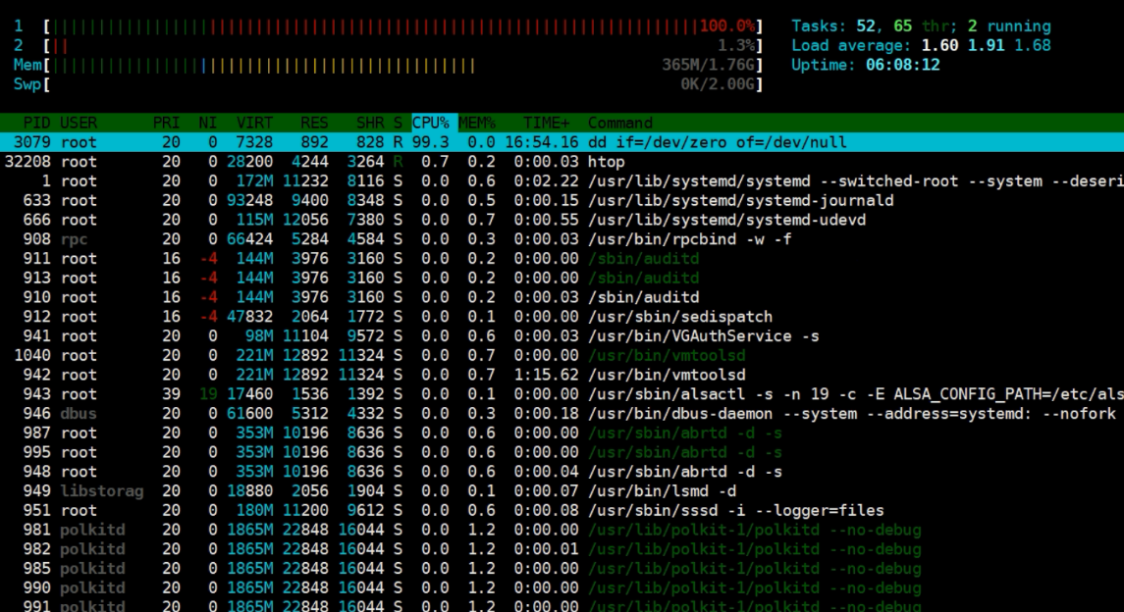
Task: Select the lsmd -d process row
Action: click(x=562, y=490)
